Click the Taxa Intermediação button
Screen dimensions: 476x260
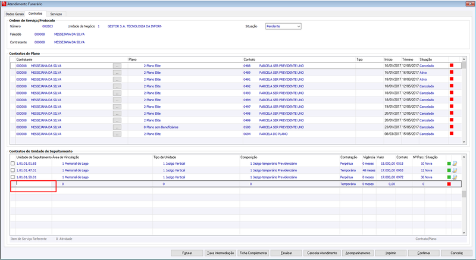(220, 253)
